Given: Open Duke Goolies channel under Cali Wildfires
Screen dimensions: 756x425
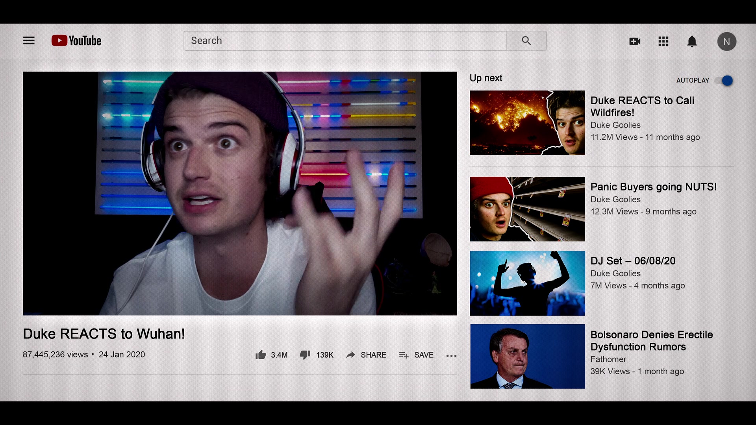Looking at the screenshot, I should [x=615, y=125].
